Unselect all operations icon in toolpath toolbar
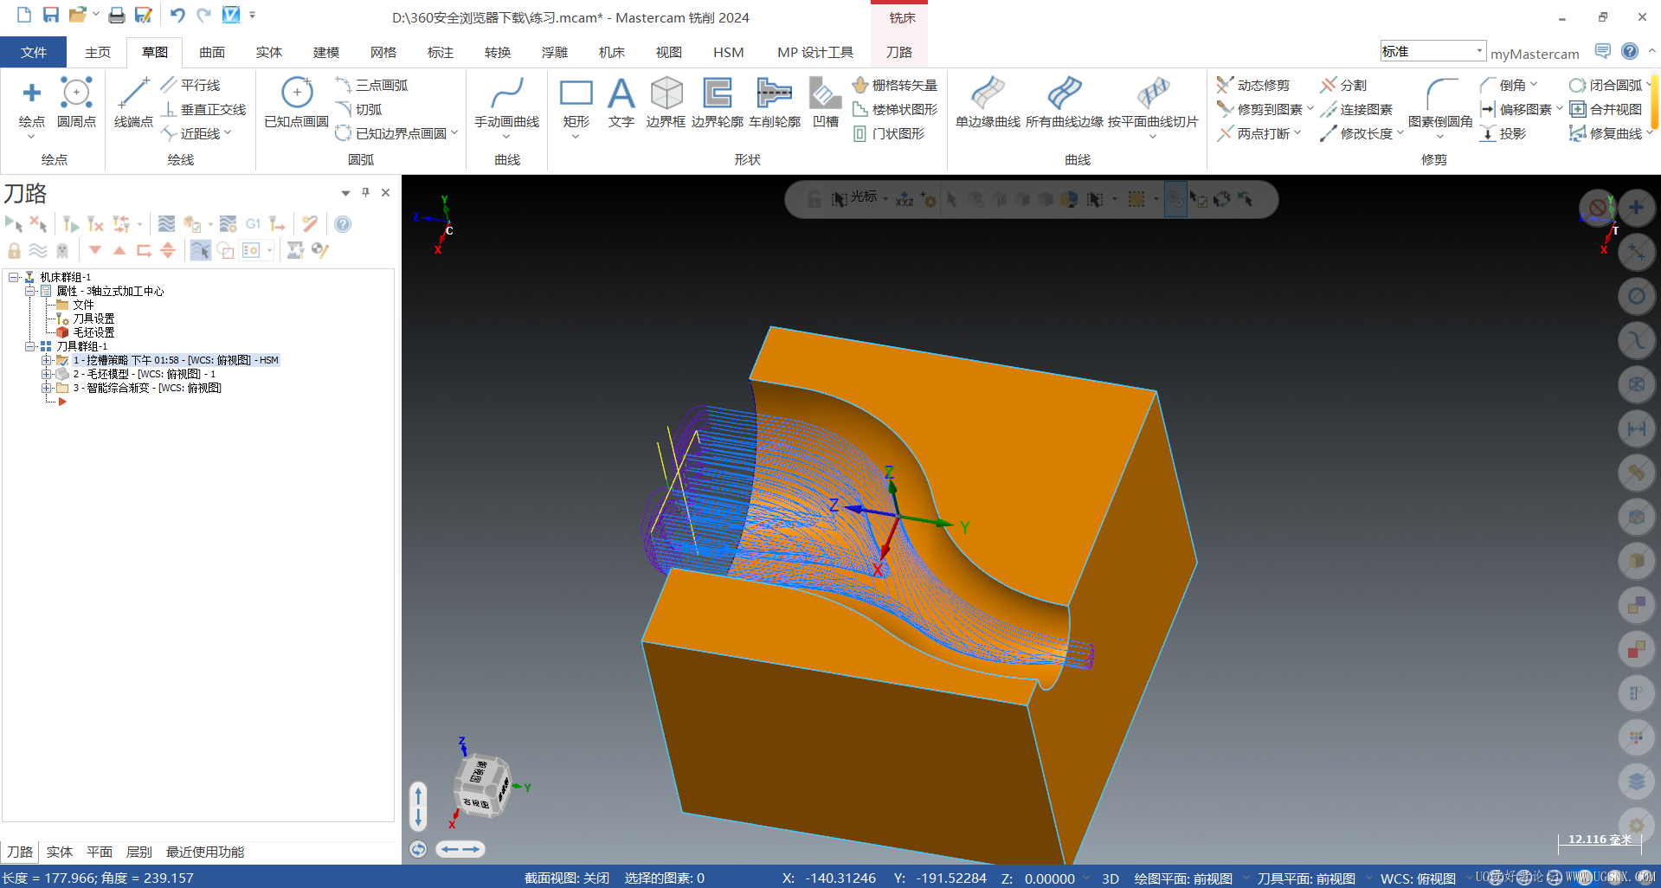Viewport: 1661px width, 888px height. [38, 224]
